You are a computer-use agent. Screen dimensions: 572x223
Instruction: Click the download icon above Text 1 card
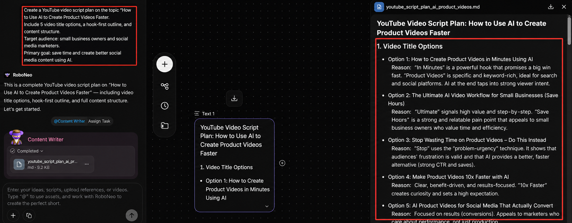[x=234, y=99]
